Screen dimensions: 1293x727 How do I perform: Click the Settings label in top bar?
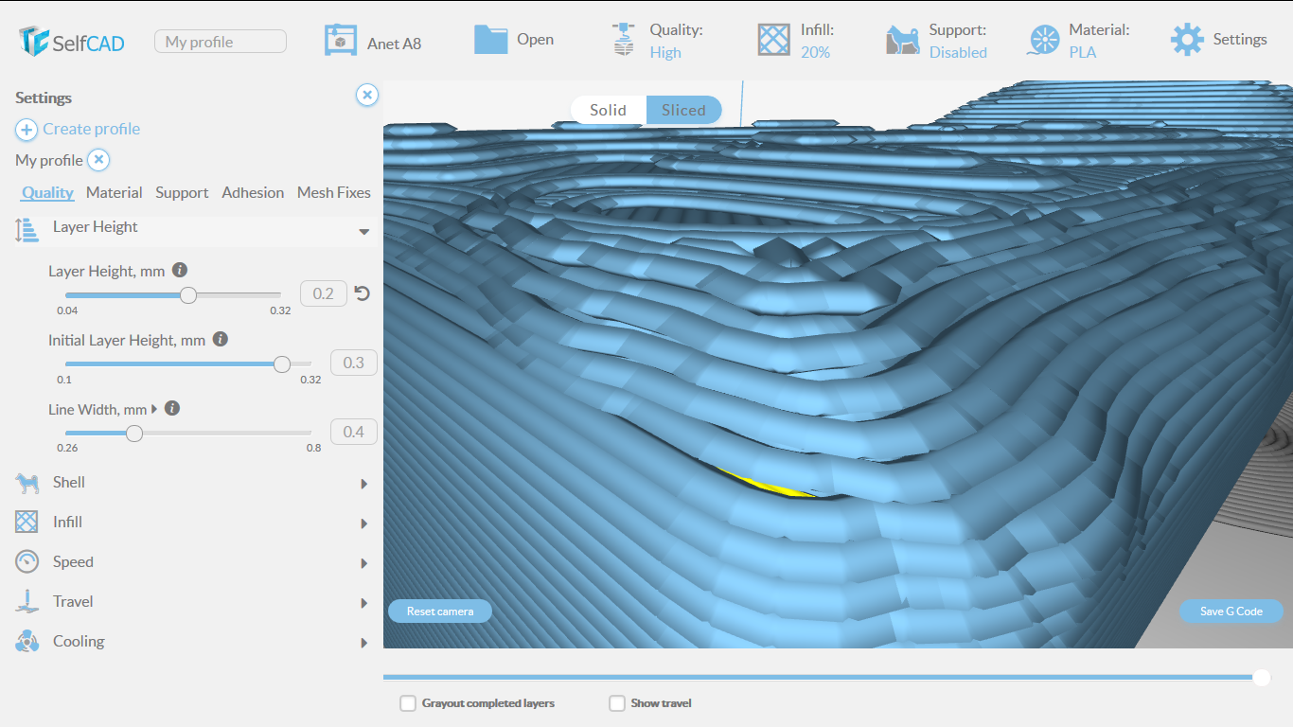pos(1240,39)
